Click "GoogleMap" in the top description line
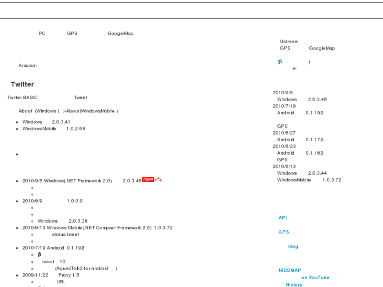 [121, 34]
